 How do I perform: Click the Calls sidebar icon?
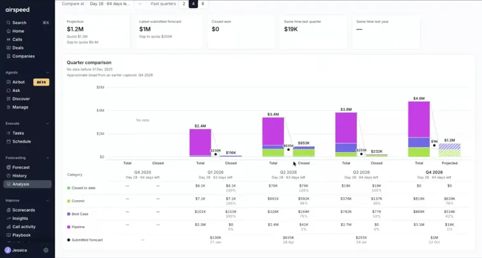tap(8, 39)
